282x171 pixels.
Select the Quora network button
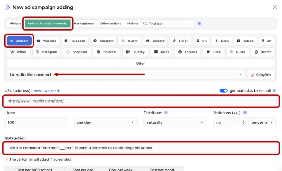tap(238, 52)
